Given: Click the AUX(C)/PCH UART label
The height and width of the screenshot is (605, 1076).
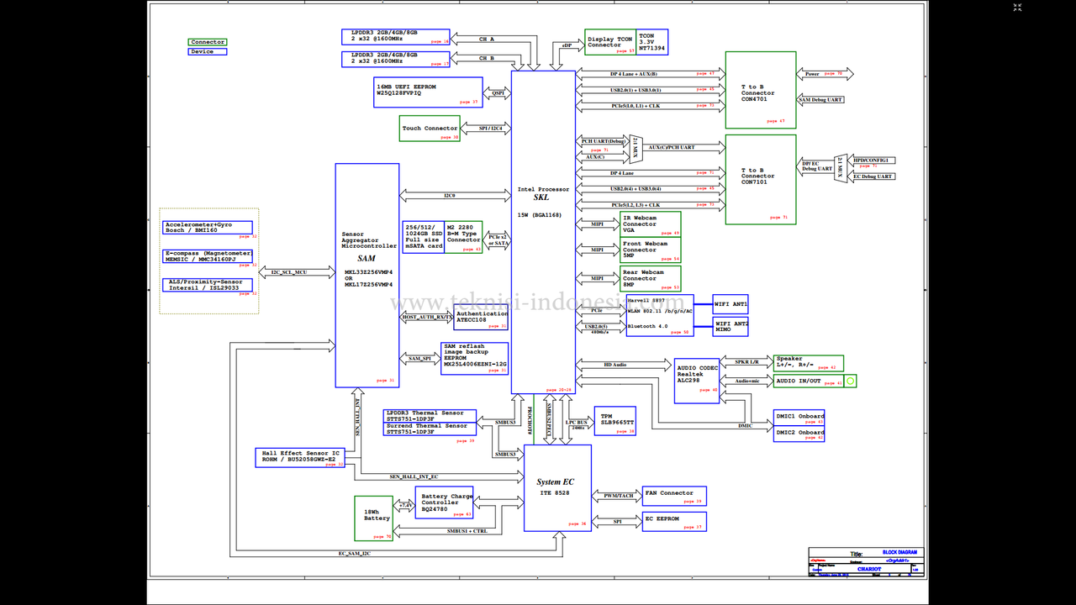Looking at the screenshot, I should tap(672, 147).
